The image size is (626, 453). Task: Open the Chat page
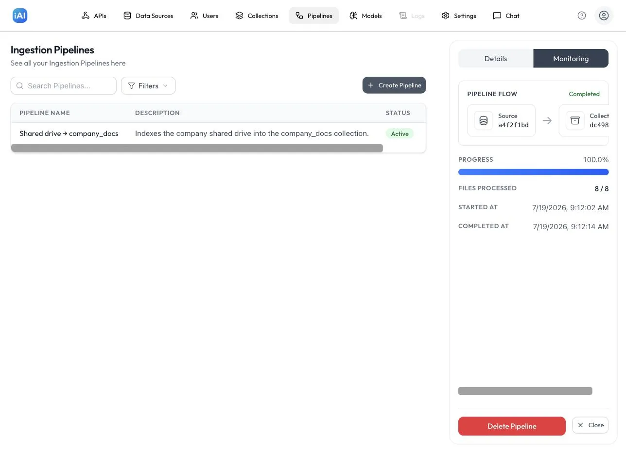[x=506, y=16]
